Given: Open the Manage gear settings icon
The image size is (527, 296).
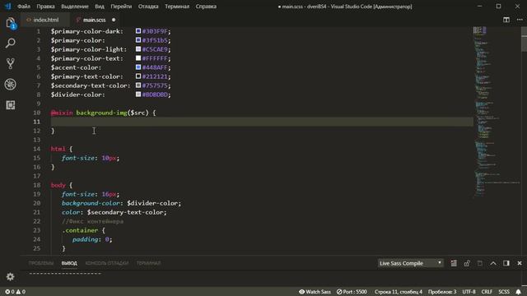Looking at the screenshot, I should pyautogui.click(x=11, y=276).
